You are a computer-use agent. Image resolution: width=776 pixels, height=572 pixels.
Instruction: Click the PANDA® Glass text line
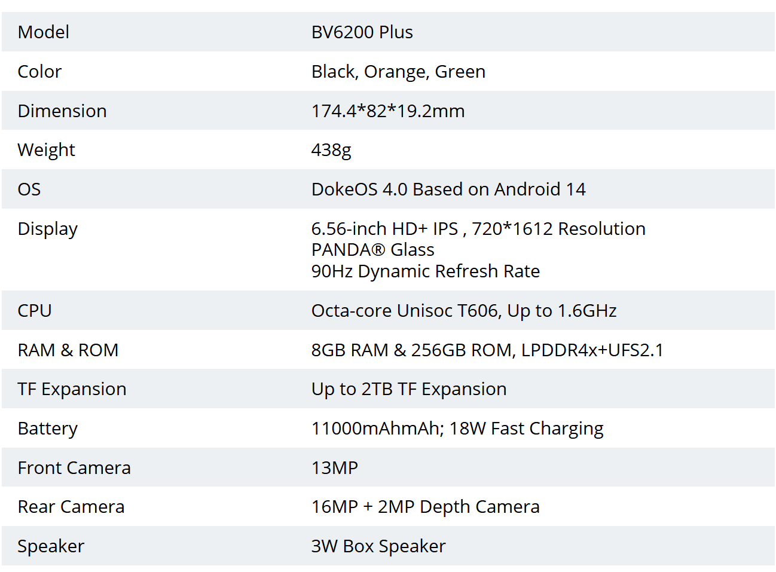coord(372,250)
